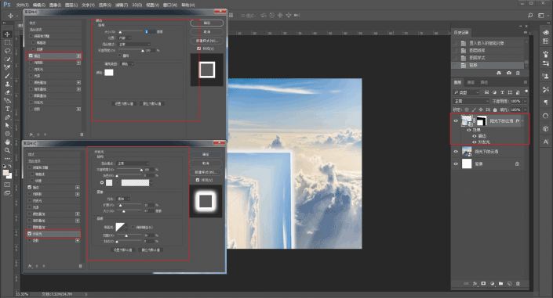Open stroke Blend Mode dropdown

pos(134,45)
